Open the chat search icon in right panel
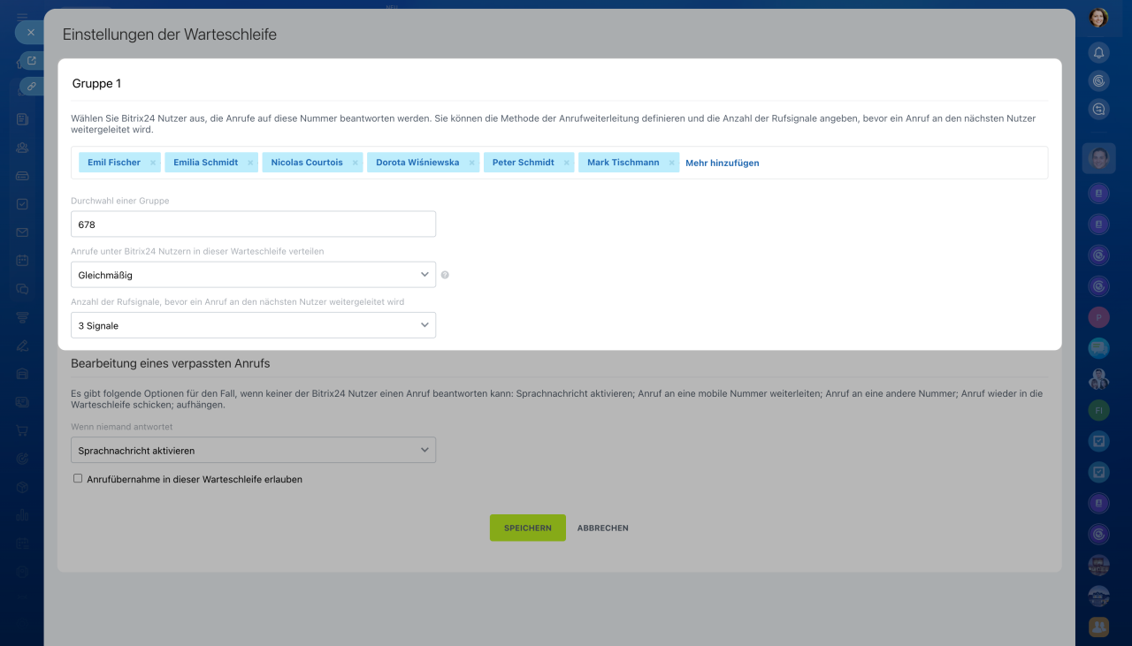The height and width of the screenshot is (646, 1132). (x=1098, y=110)
